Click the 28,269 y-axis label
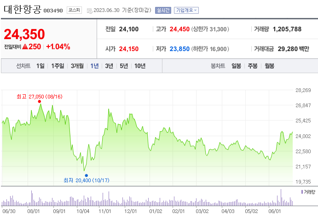This screenshot has height=219, width=318. pos(303,90)
